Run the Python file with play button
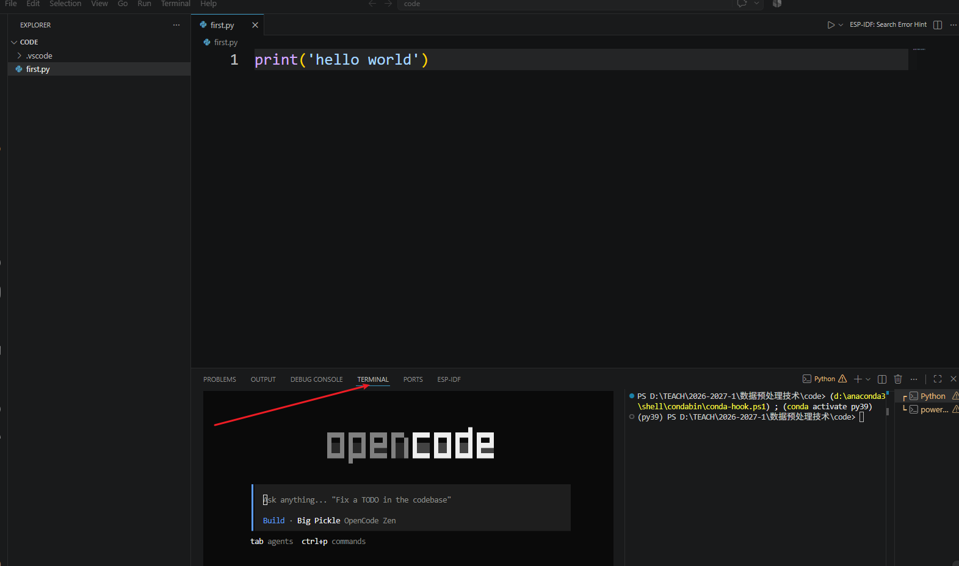The image size is (959, 566). (x=831, y=25)
